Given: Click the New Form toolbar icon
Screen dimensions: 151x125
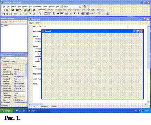Looking at the screenshot, I should [15, 14].
